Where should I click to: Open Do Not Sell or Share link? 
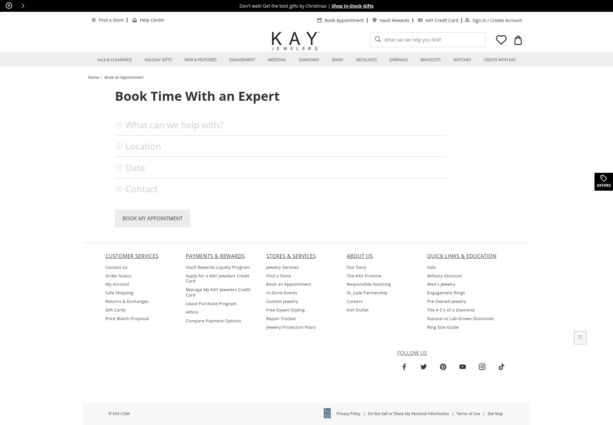tap(408, 414)
